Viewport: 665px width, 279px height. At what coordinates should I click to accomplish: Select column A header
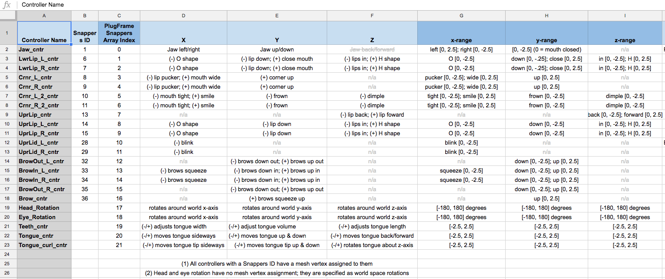[44, 16]
